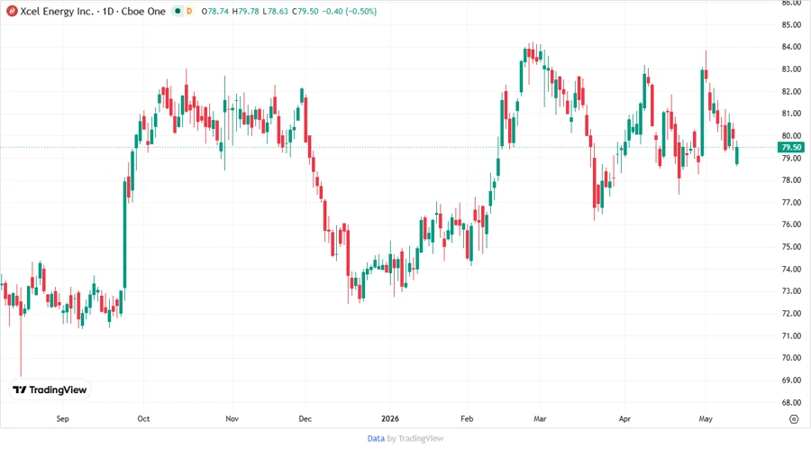Click the 85.00 price axis label
The width and height of the screenshot is (811, 449).
click(791, 25)
